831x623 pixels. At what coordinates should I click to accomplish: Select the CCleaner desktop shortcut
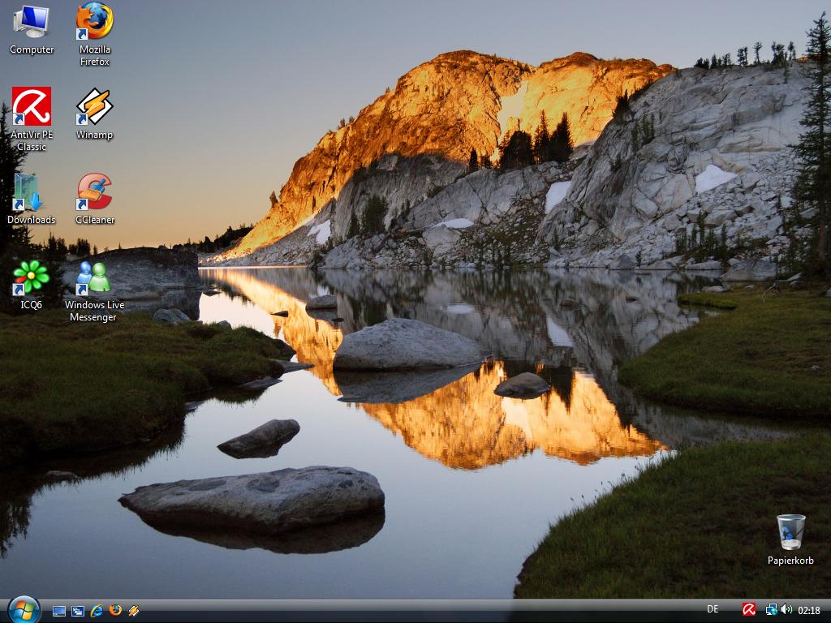(x=94, y=193)
